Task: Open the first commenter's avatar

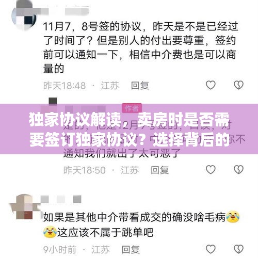Action: coord(24,16)
